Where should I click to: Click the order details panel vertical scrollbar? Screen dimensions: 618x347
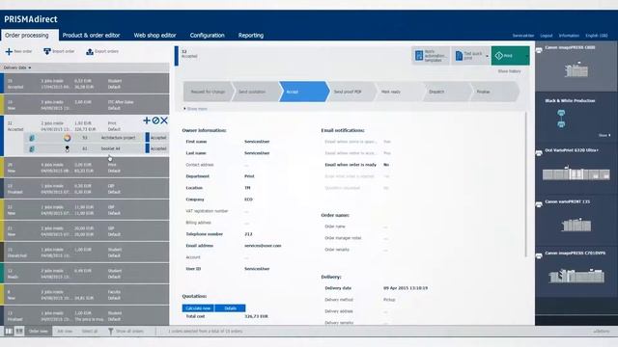click(x=525, y=184)
